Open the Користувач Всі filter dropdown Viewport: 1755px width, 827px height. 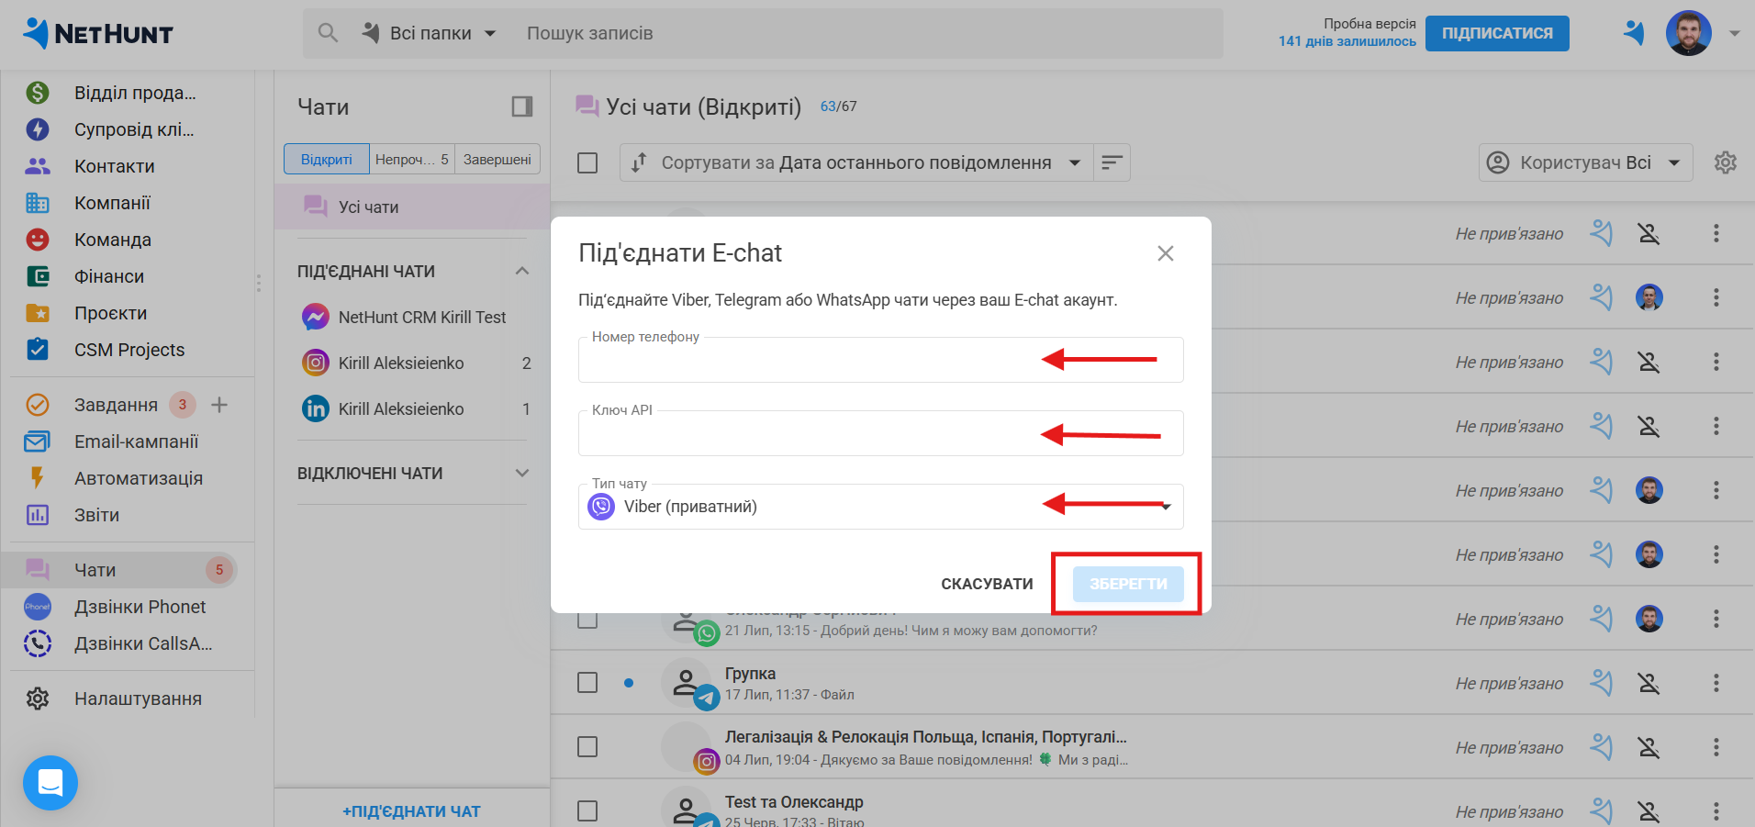pos(1585,162)
